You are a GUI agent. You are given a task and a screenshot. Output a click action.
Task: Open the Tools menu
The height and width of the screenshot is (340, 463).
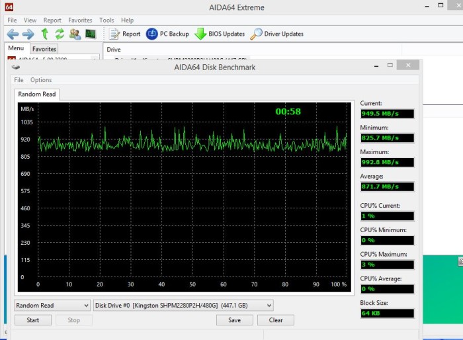[x=106, y=20]
